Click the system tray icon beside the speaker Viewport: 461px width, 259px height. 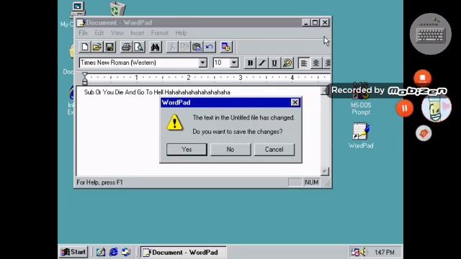pyautogui.click(x=354, y=252)
